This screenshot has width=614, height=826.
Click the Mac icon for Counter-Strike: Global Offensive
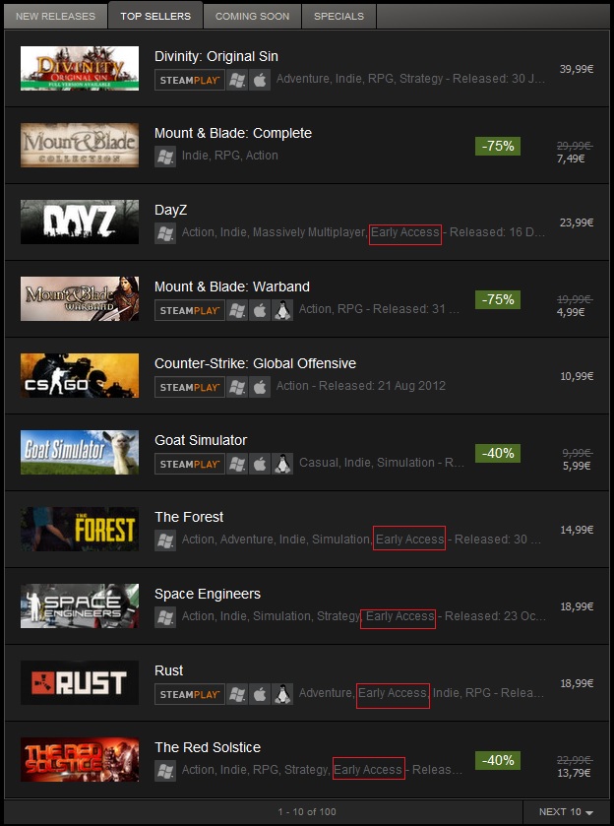tap(260, 387)
